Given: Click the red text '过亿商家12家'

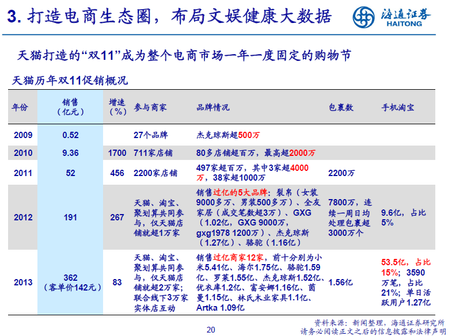Looking at the screenshot, I should pyautogui.click(x=238, y=257).
